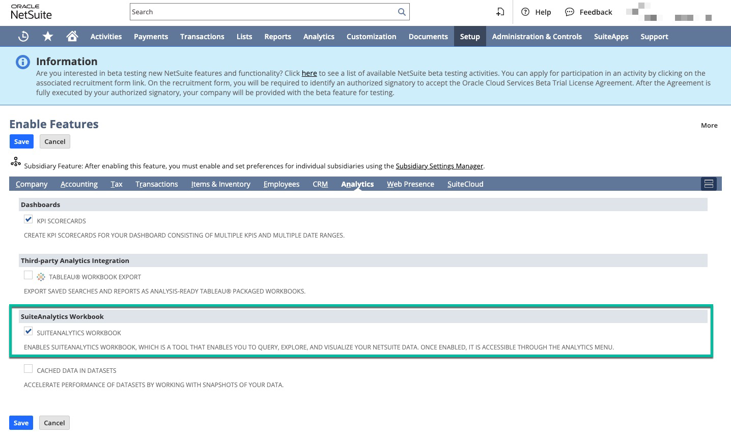731x439 pixels.
Task: Click the search magnifier icon
Action: click(402, 12)
